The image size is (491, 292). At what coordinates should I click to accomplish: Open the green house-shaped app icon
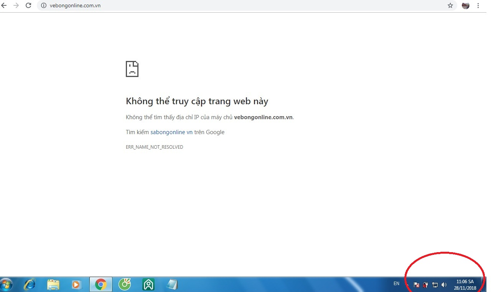point(148,284)
